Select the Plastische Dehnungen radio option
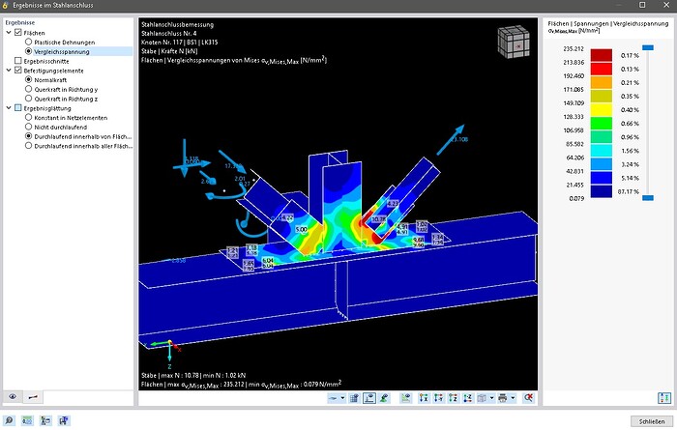The image size is (677, 430). point(29,42)
